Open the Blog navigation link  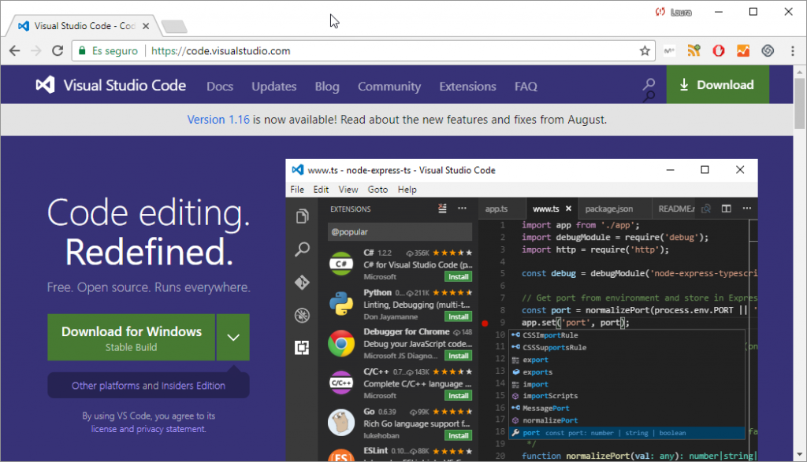click(x=327, y=87)
